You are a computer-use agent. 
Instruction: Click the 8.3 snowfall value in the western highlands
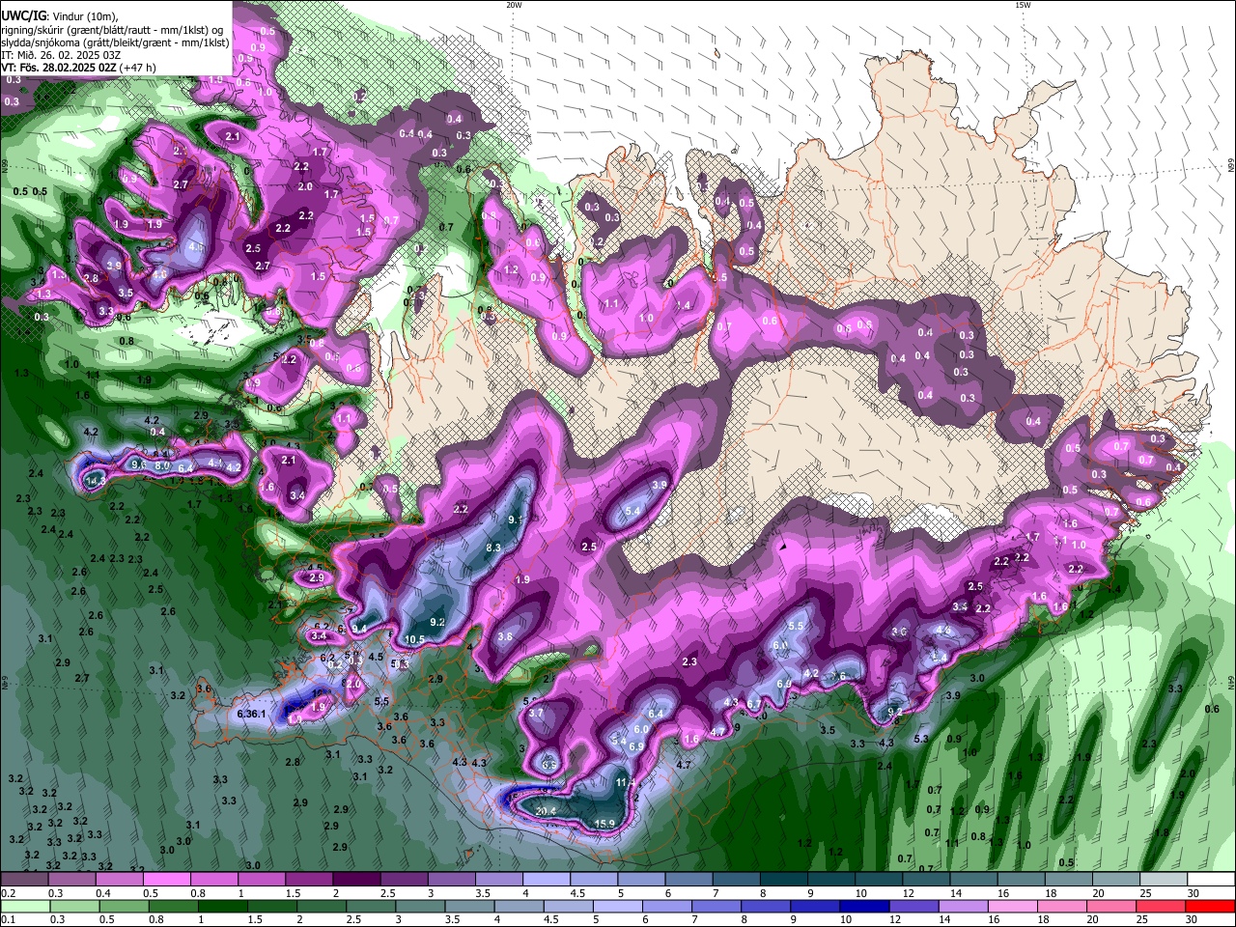tap(493, 548)
